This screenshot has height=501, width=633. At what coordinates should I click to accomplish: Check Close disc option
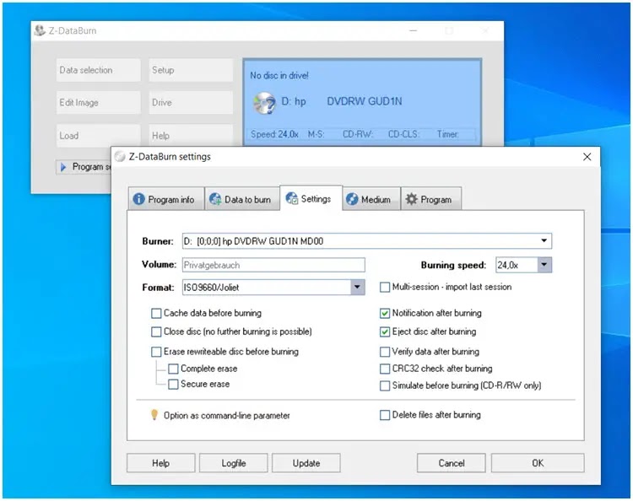pyautogui.click(x=156, y=331)
